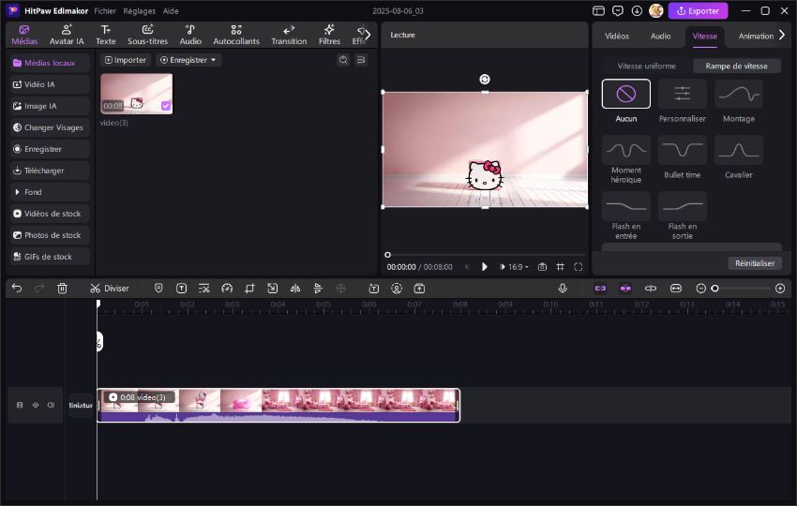Viewport: 797px width, 506px height.
Task: Open the Sous-titres tool
Action: (x=147, y=35)
